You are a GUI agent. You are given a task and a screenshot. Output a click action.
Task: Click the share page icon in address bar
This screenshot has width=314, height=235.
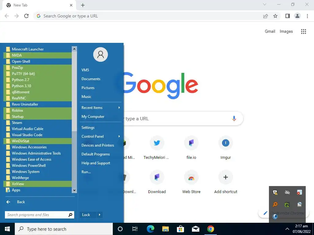[x=266, y=16]
